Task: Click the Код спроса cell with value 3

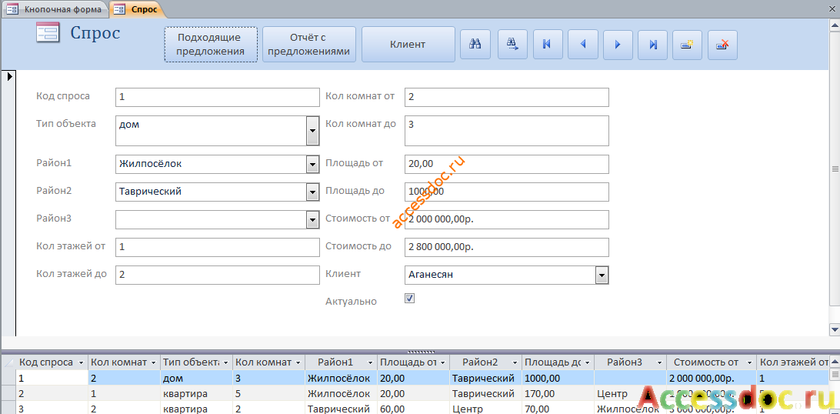Action: pos(52,409)
